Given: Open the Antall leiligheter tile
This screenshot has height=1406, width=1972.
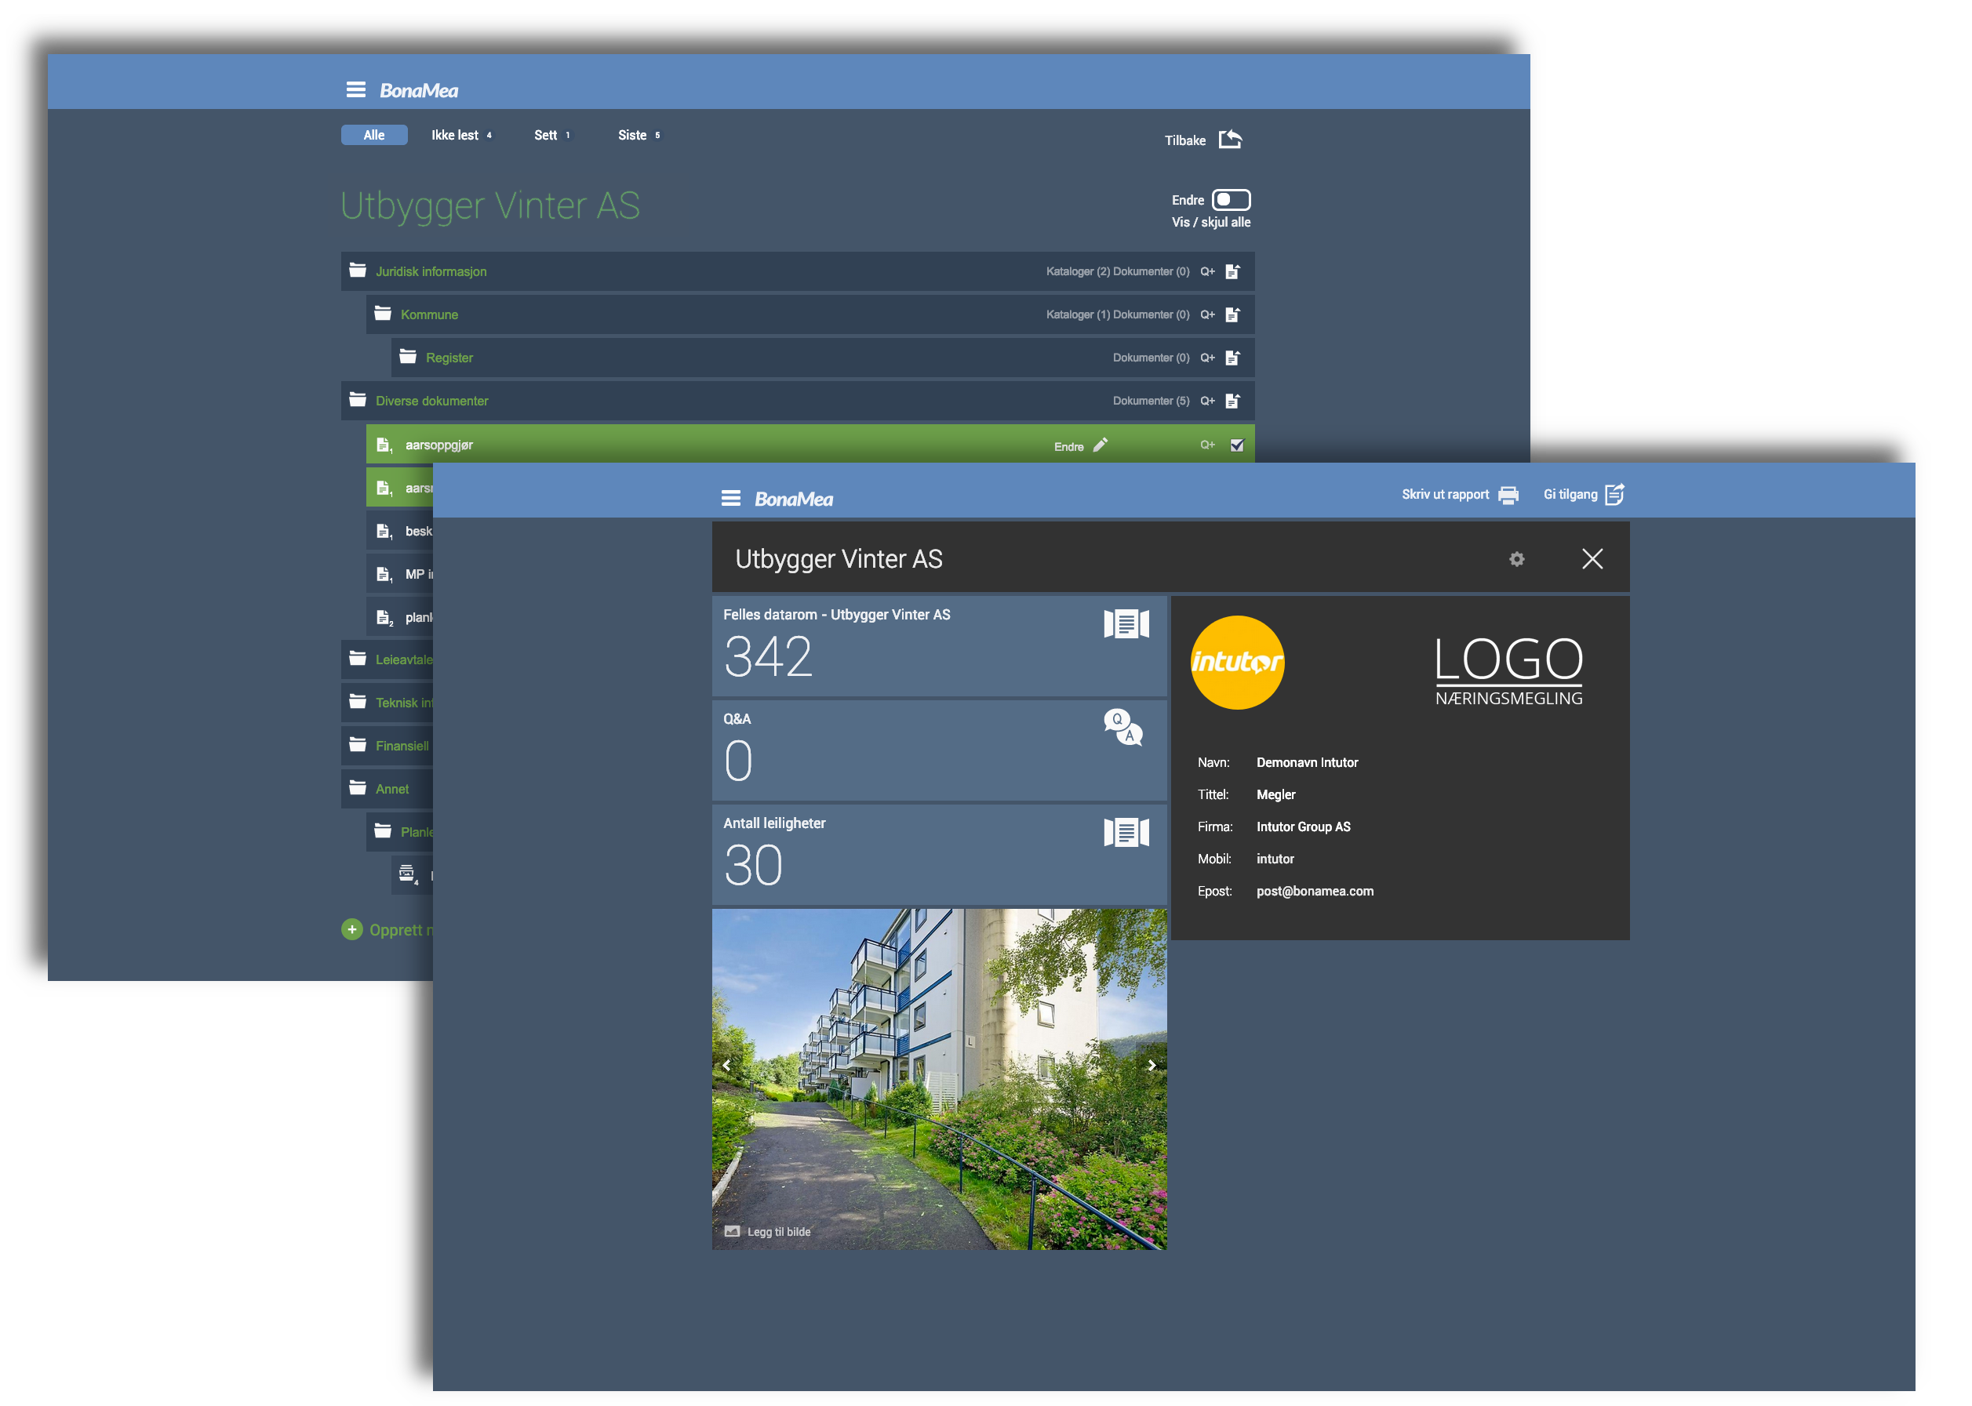Looking at the screenshot, I should click(x=939, y=855).
